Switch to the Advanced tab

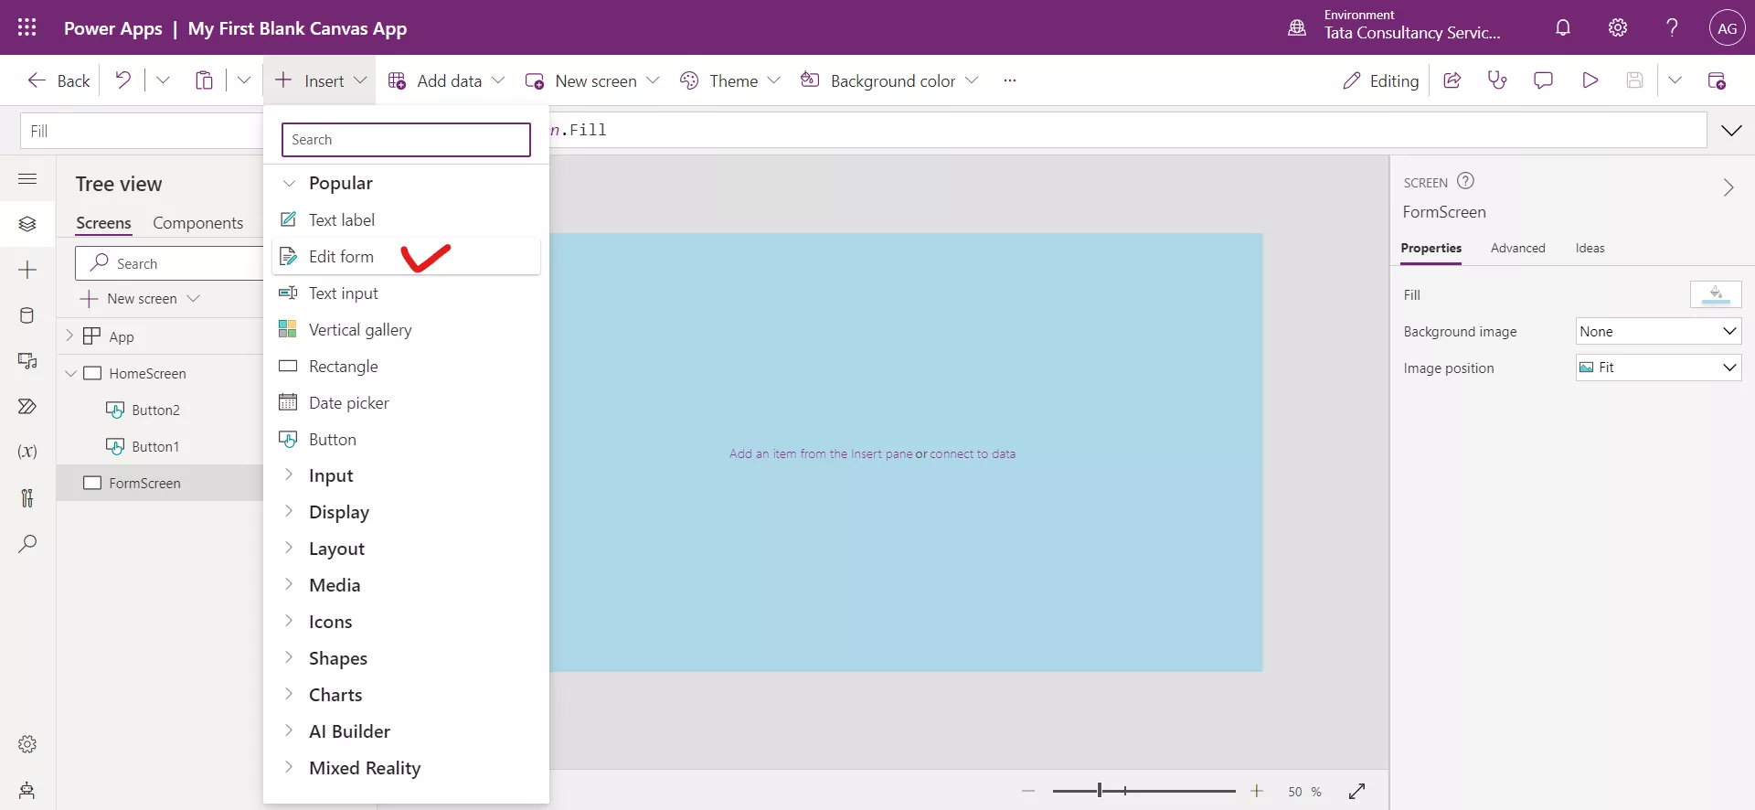[1517, 248]
